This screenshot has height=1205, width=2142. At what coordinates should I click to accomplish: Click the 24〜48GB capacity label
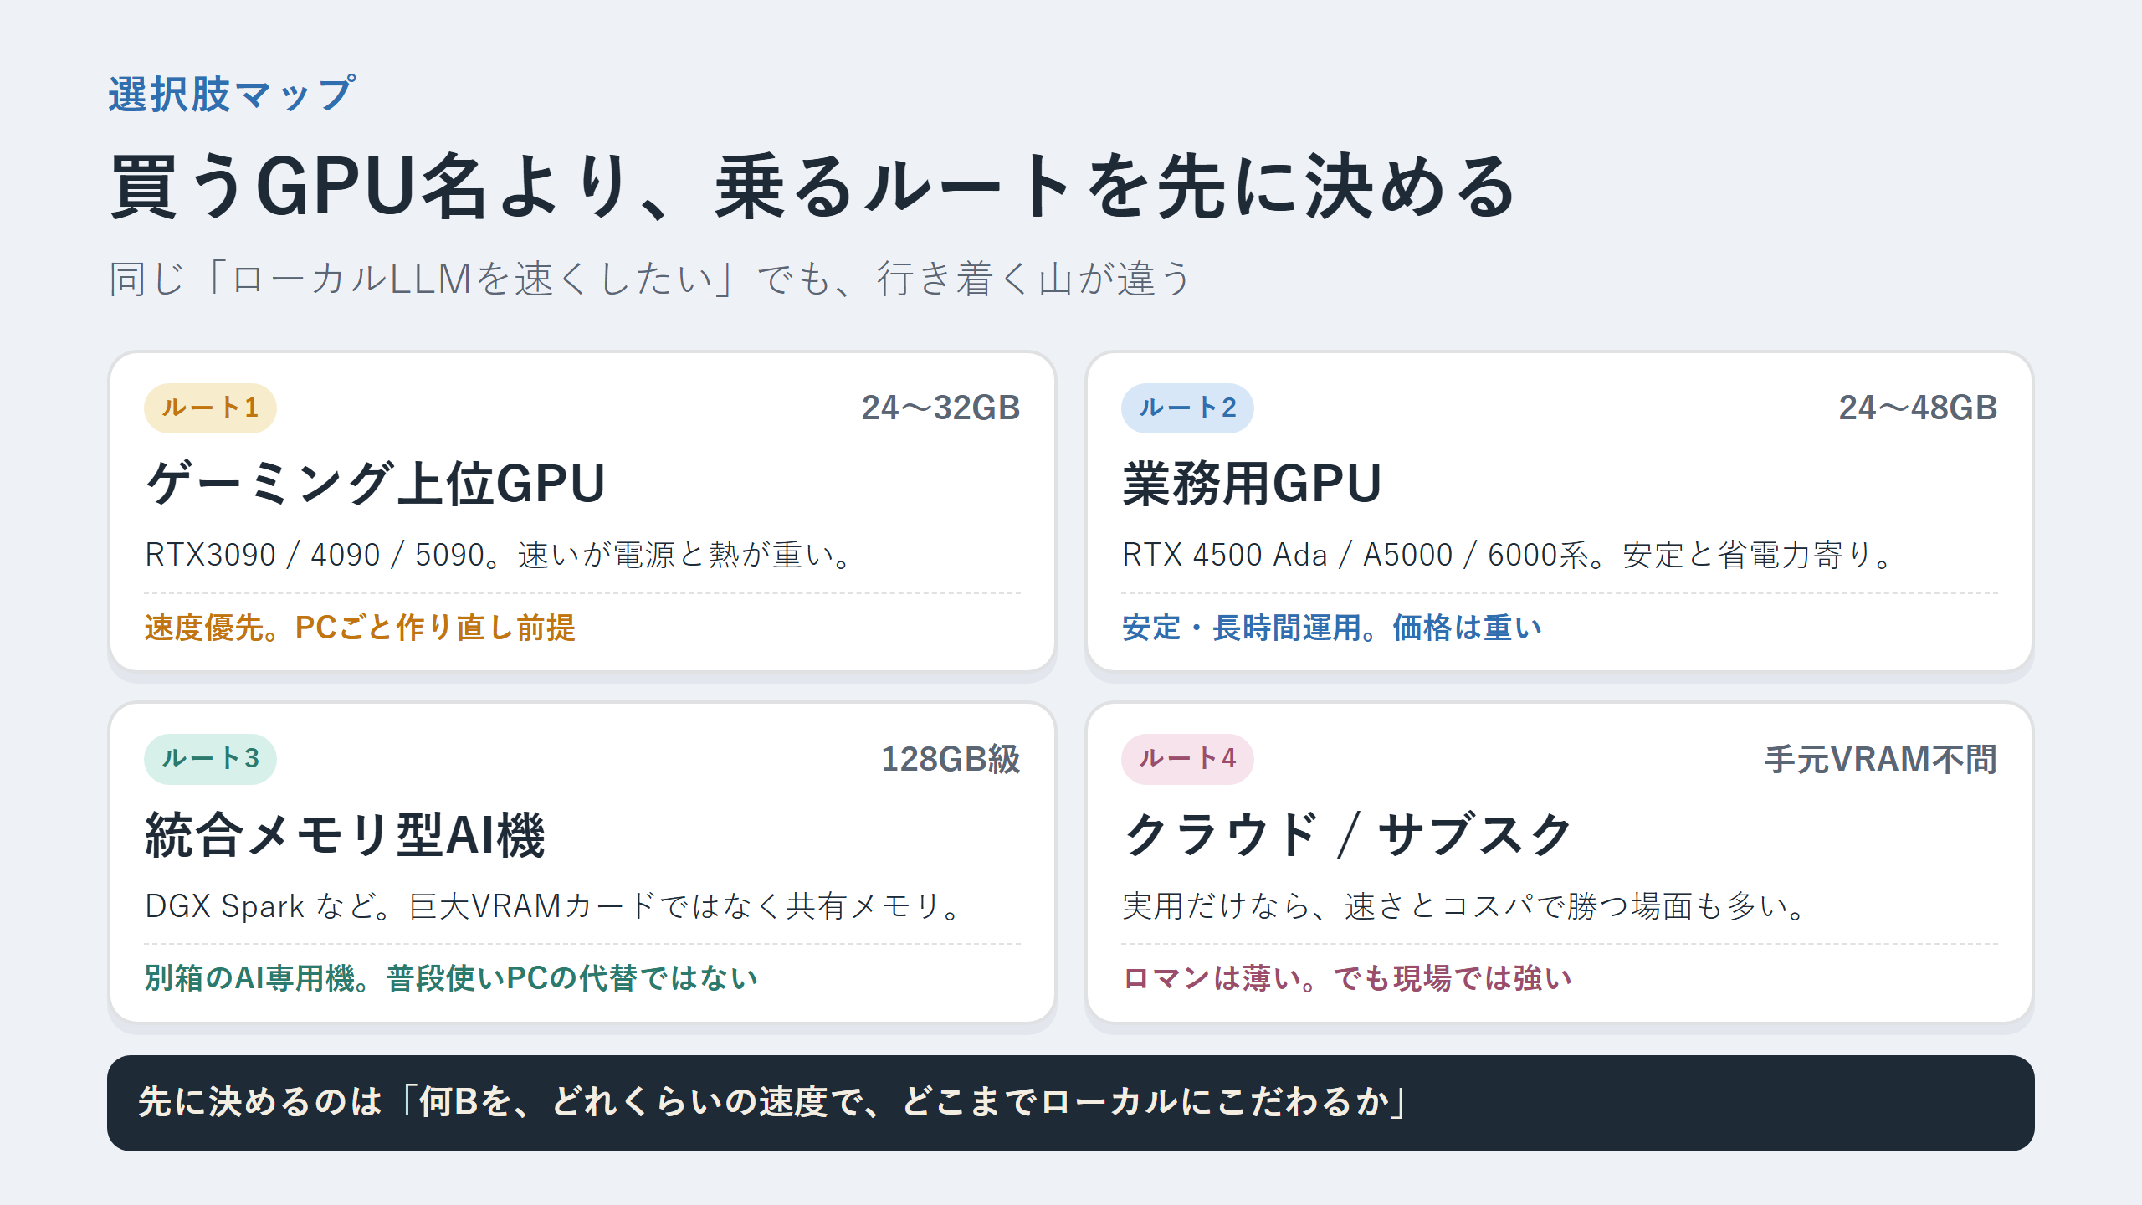tap(1918, 408)
